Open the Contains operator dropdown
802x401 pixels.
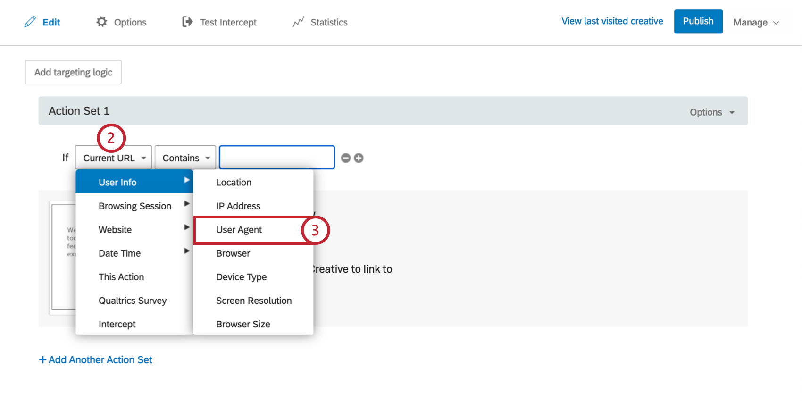(x=185, y=158)
